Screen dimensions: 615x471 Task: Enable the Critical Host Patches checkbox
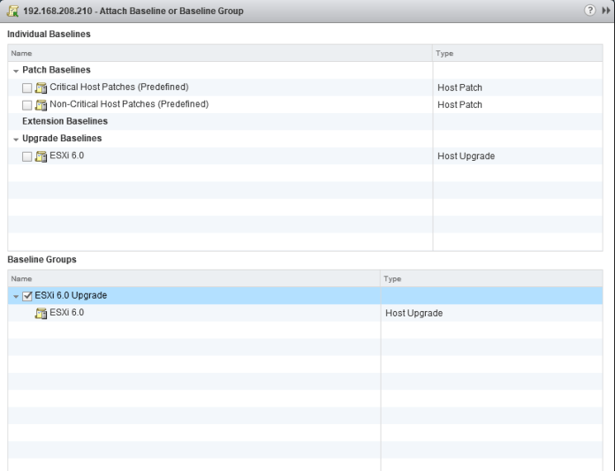tap(27, 87)
